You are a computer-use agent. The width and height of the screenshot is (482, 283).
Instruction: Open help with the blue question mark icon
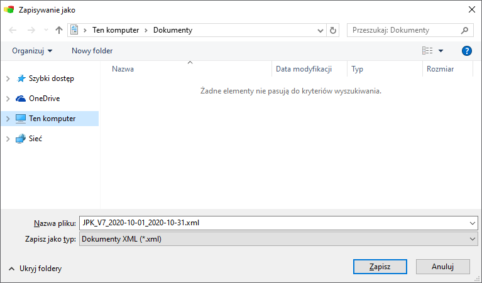pyautogui.click(x=467, y=51)
